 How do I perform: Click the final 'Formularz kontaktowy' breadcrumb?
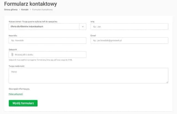pos(42,10)
